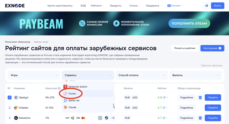Click the Steam service icon in Nakastore row
Viewport: 229px width, 124px height.
click(x=106, y=118)
